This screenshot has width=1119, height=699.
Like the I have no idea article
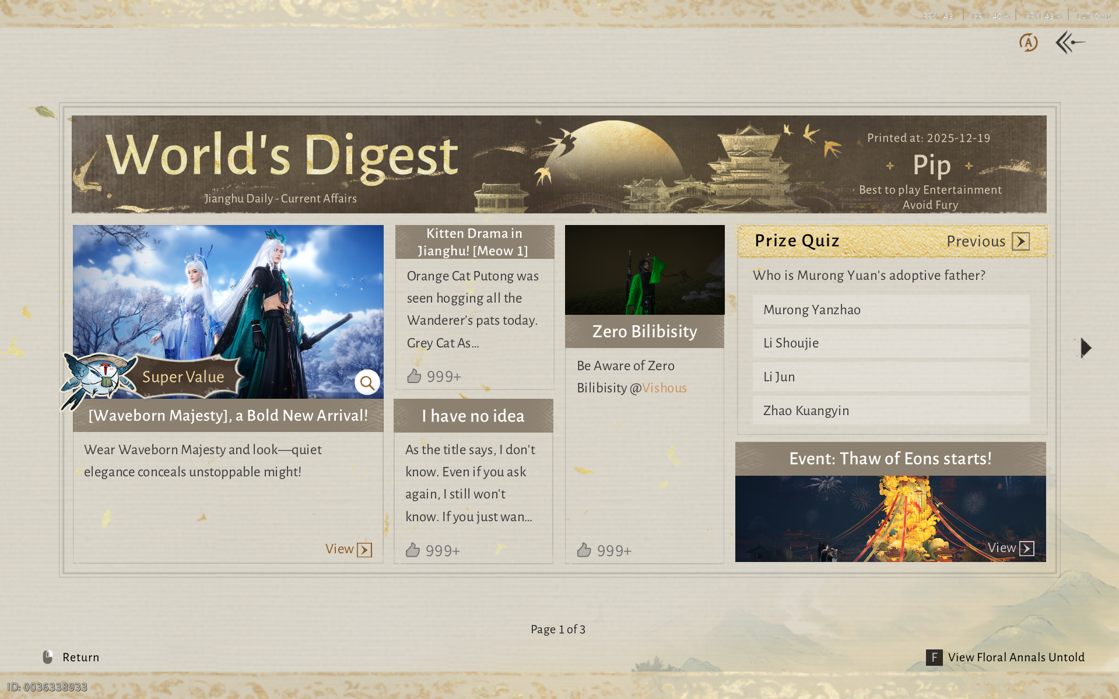click(413, 550)
